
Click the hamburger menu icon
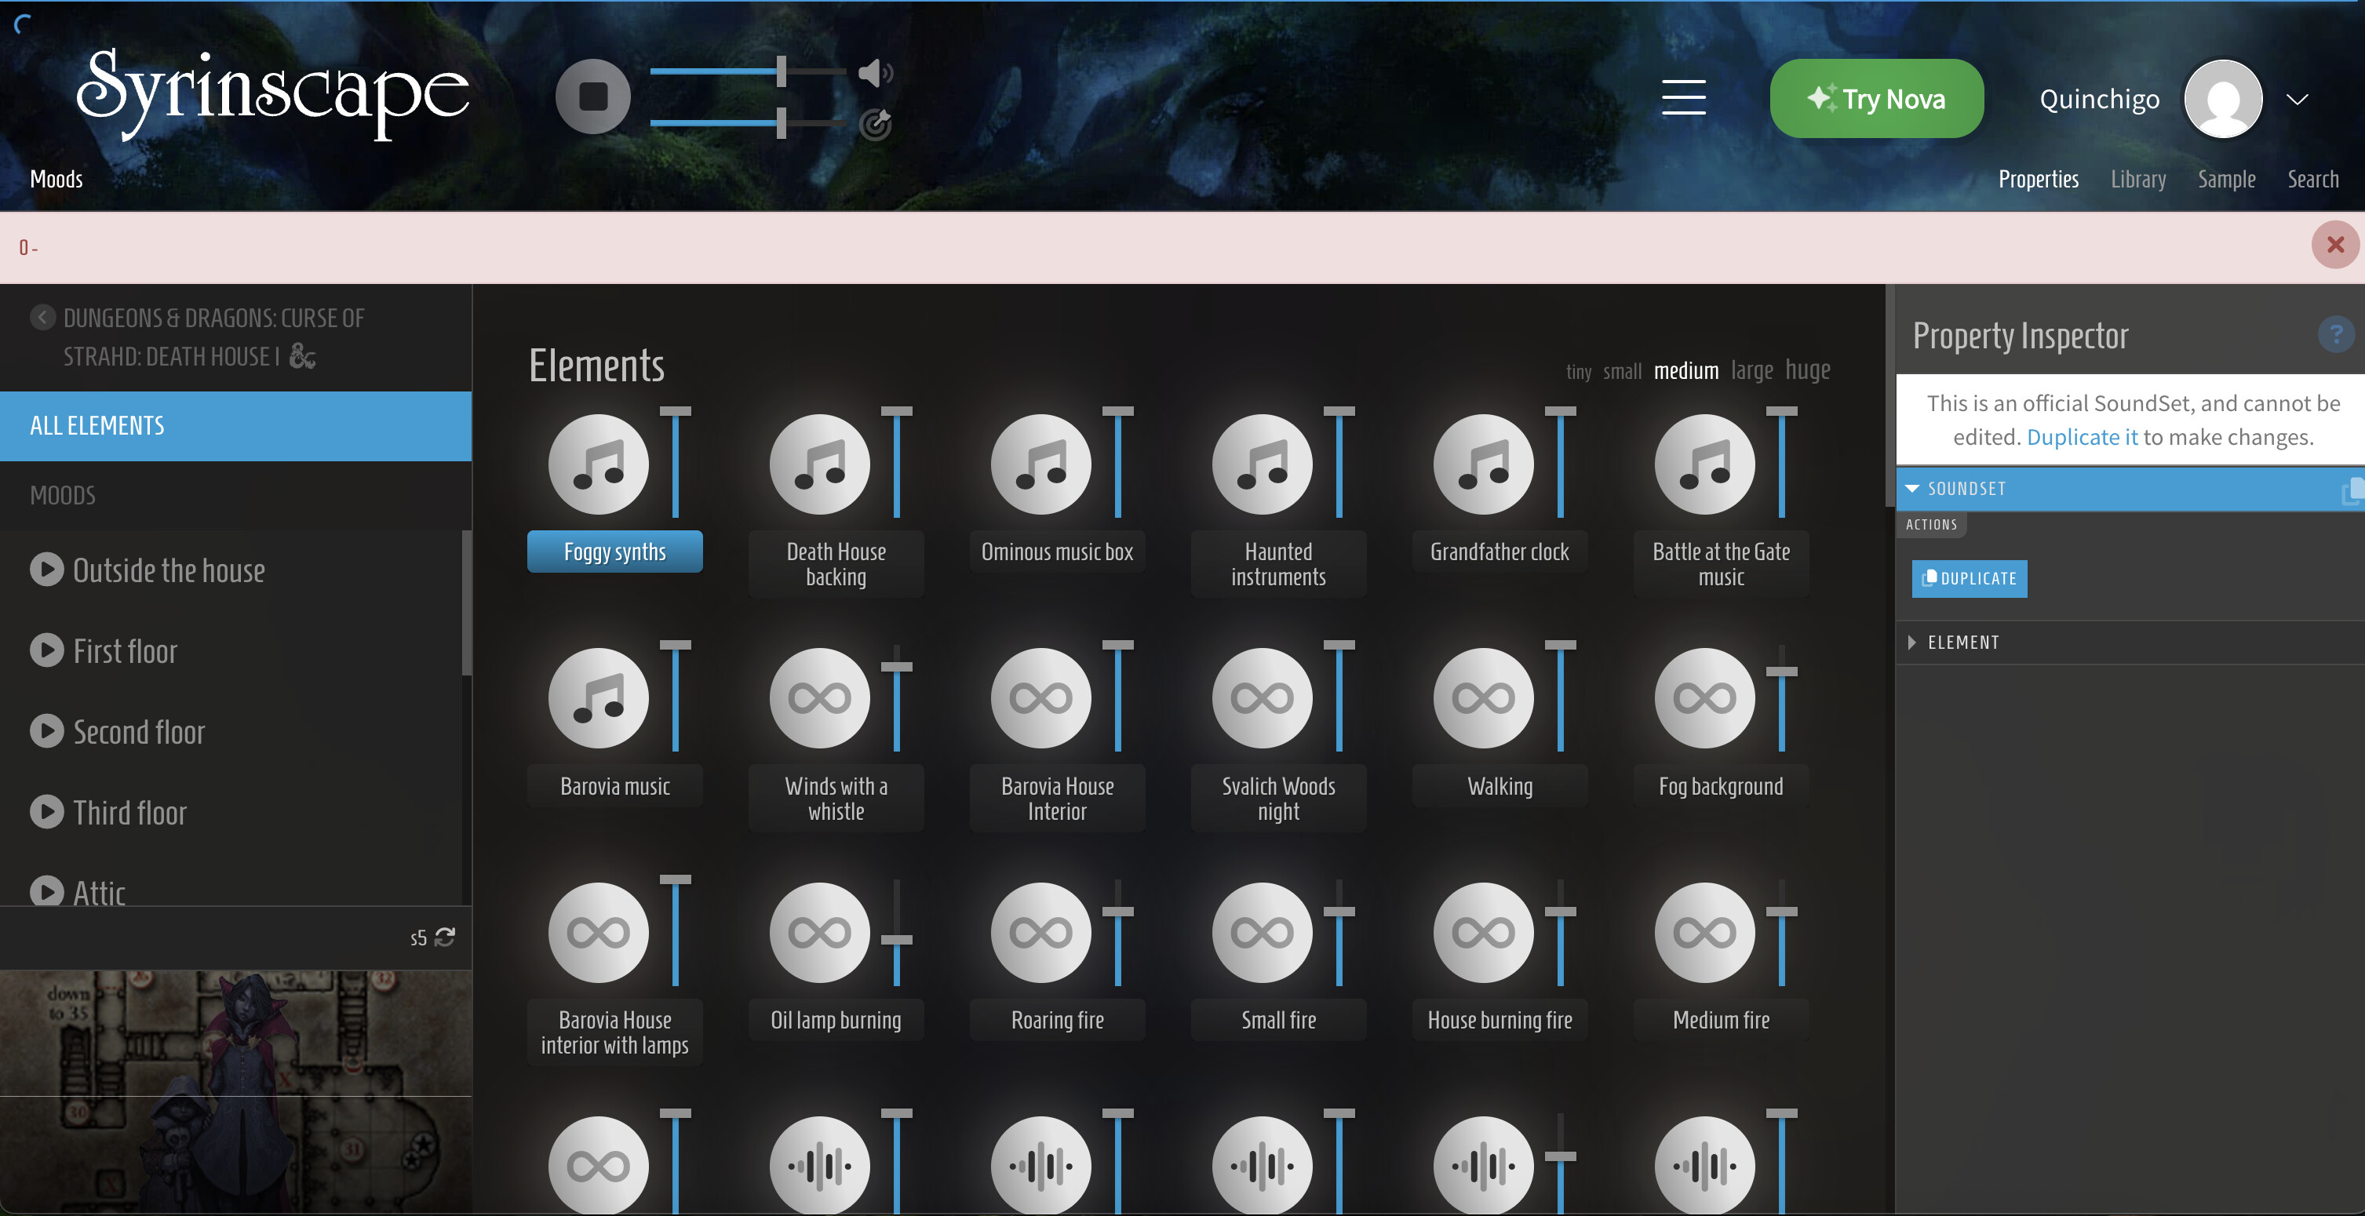pos(1683,97)
